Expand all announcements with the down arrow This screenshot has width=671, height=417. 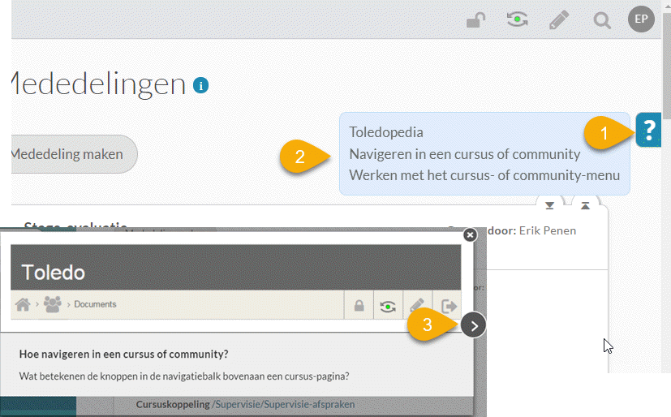pyautogui.click(x=549, y=206)
